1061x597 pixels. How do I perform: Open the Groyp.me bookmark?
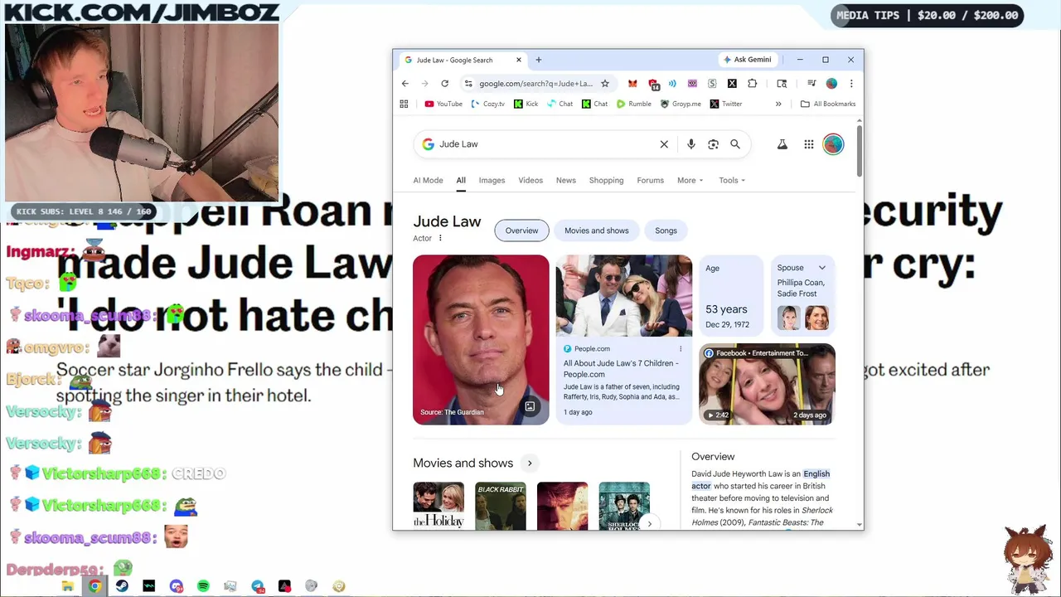[681, 104]
